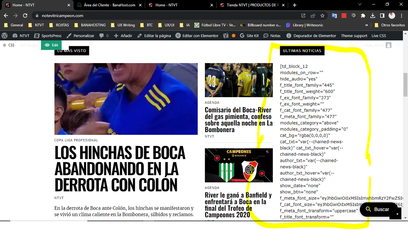Image resolution: width=408 pixels, height=229 pixels.
Task: Open the Extensions puzzle-piece menu
Action: (x=363, y=16)
